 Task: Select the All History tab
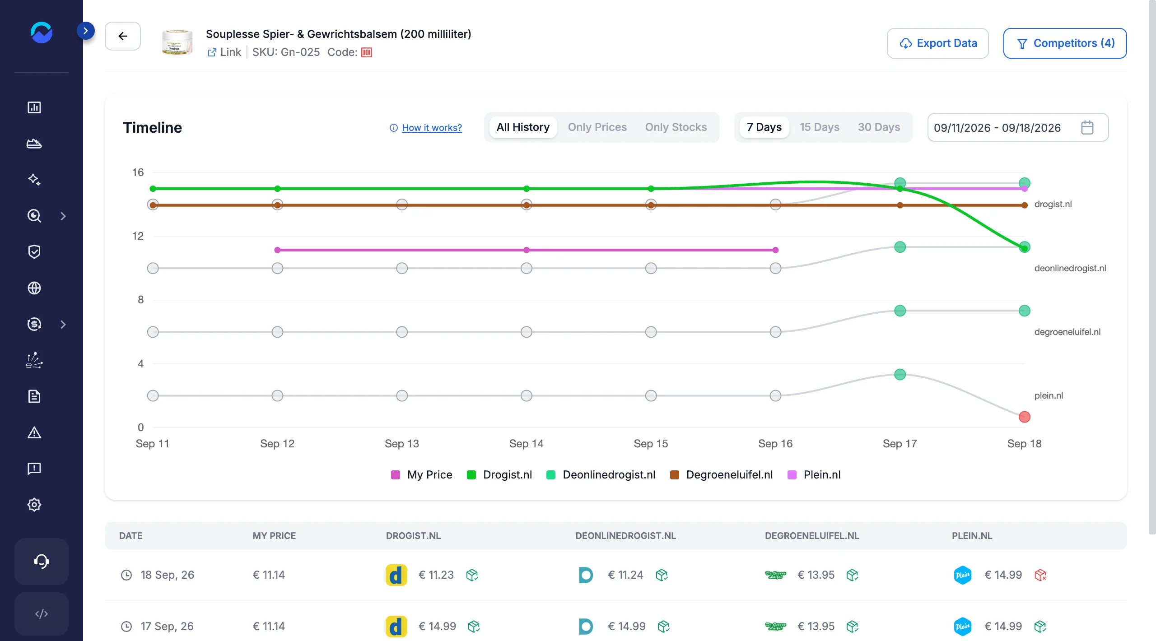coord(523,127)
